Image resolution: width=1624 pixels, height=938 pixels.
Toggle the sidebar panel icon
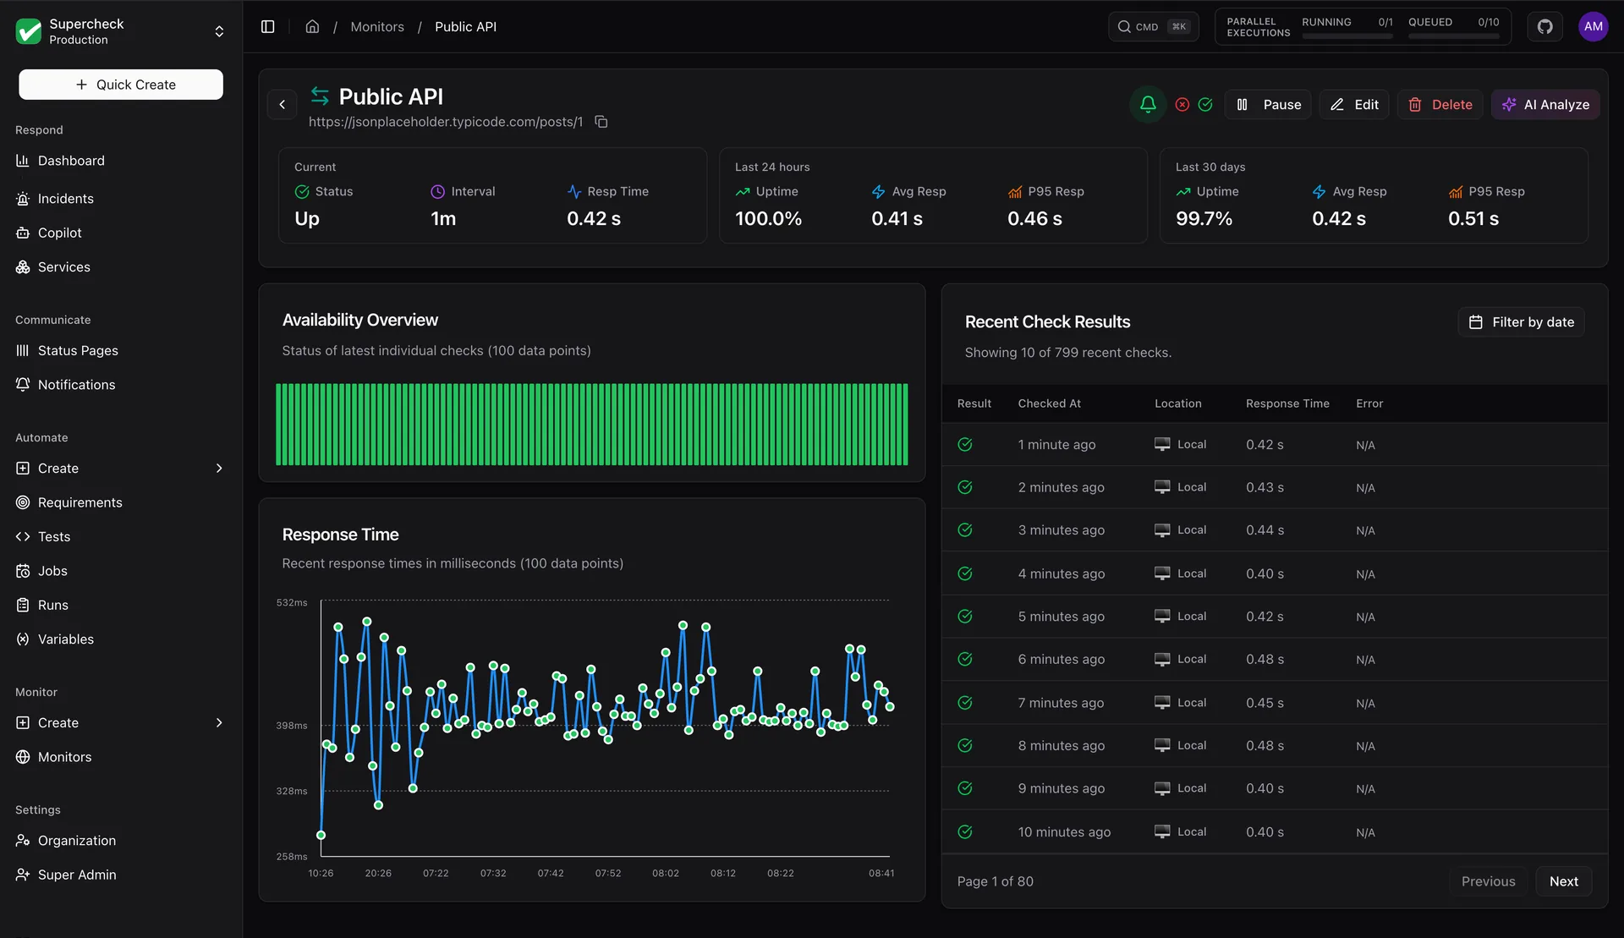(267, 26)
